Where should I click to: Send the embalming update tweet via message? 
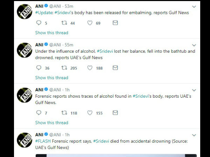115,23
